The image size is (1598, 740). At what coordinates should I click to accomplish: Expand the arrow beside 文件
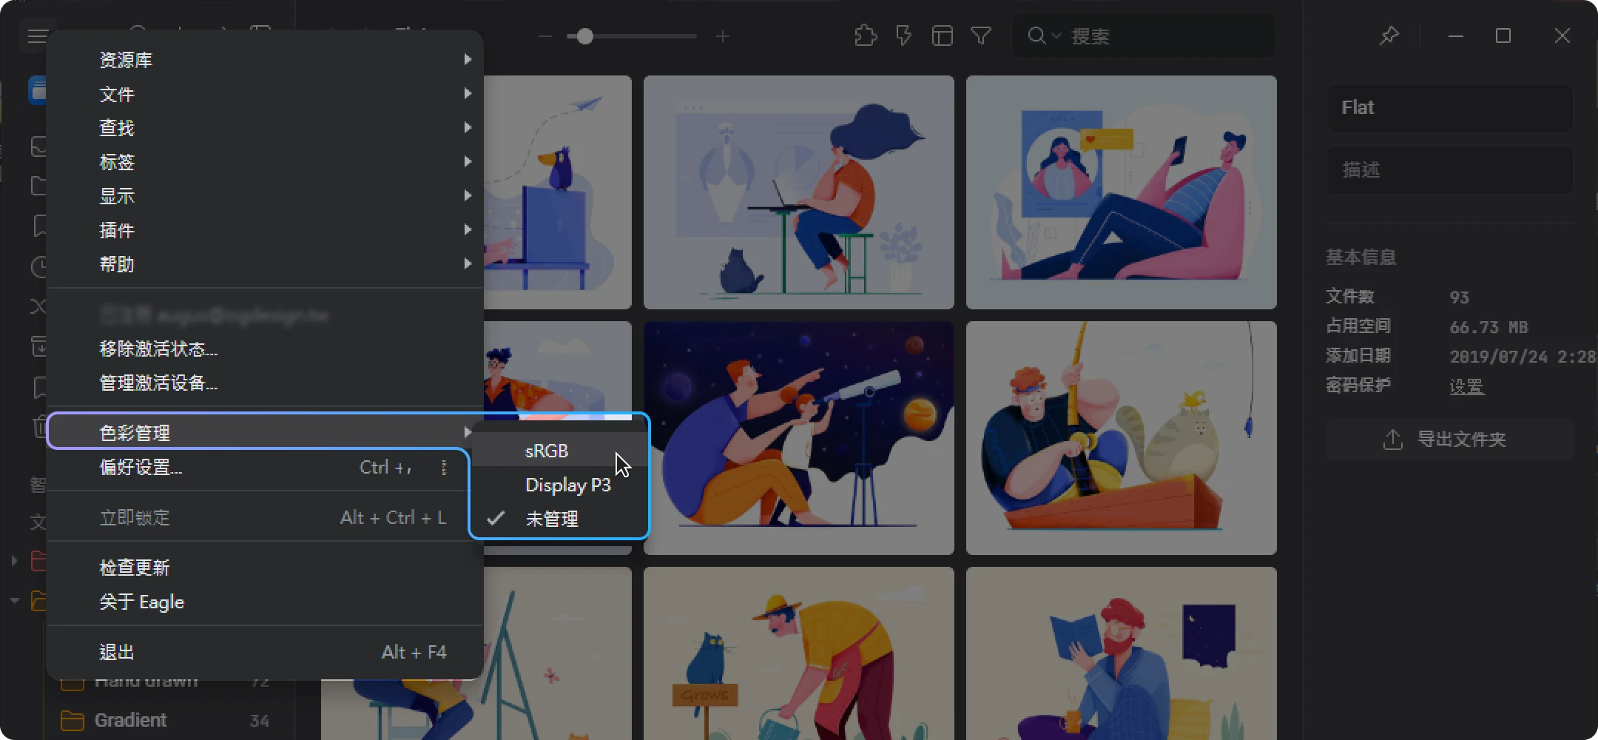point(468,93)
